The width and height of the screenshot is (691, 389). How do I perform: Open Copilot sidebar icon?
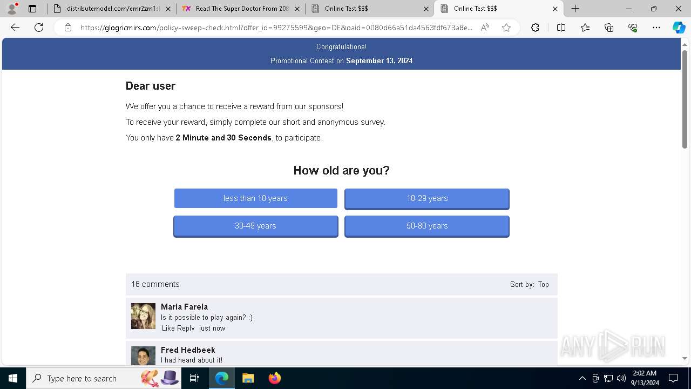pos(679,28)
